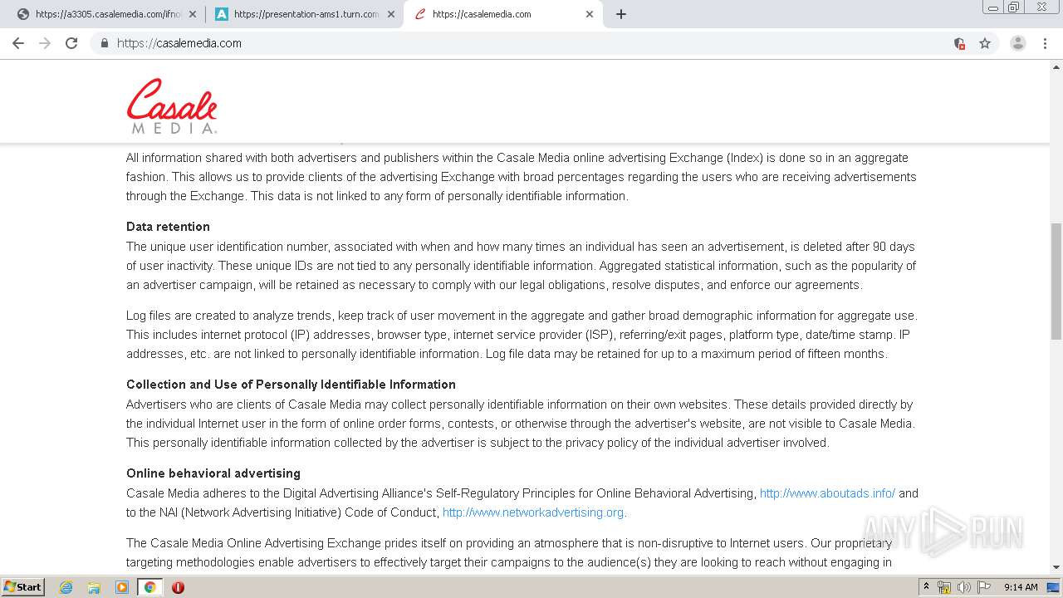The width and height of the screenshot is (1063, 598).
Task: Open a new browser tab
Action: pos(621,14)
